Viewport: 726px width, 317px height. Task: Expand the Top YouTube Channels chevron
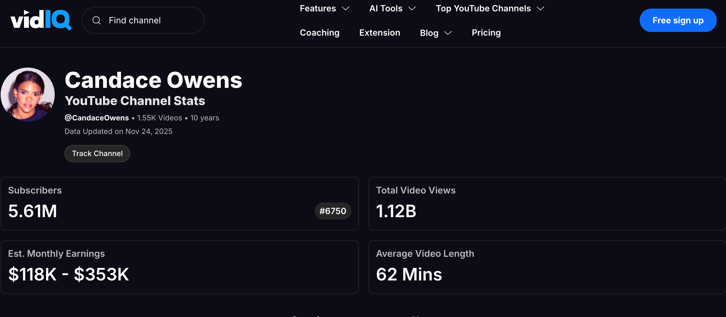(x=541, y=9)
